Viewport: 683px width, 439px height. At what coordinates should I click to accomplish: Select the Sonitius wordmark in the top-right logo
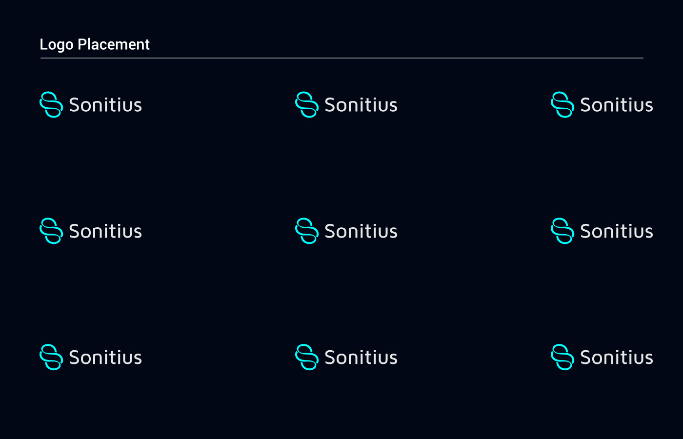pos(617,105)
